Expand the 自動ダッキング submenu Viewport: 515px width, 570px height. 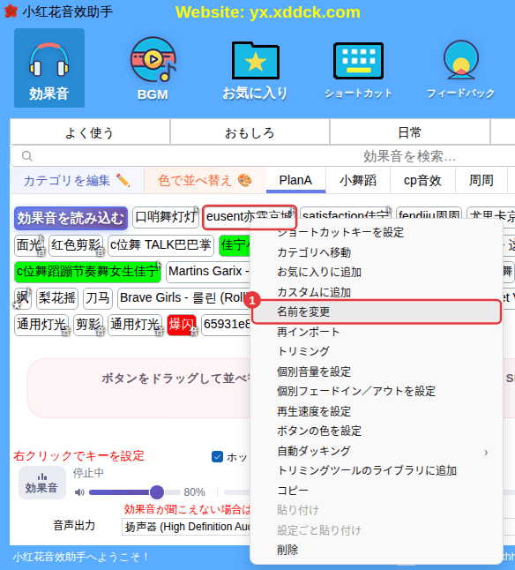pos(377,451)
